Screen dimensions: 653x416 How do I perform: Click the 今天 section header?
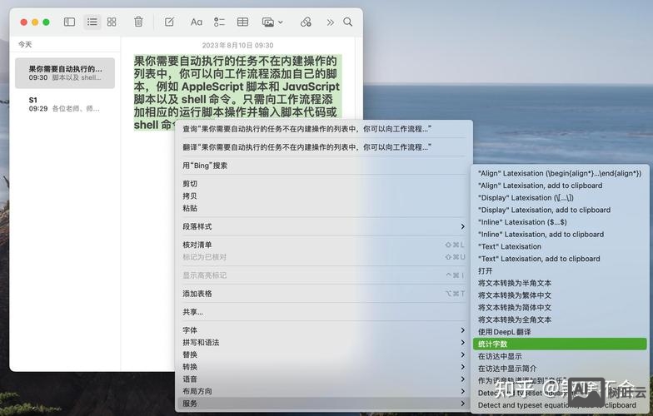click(x=25, y=45)
